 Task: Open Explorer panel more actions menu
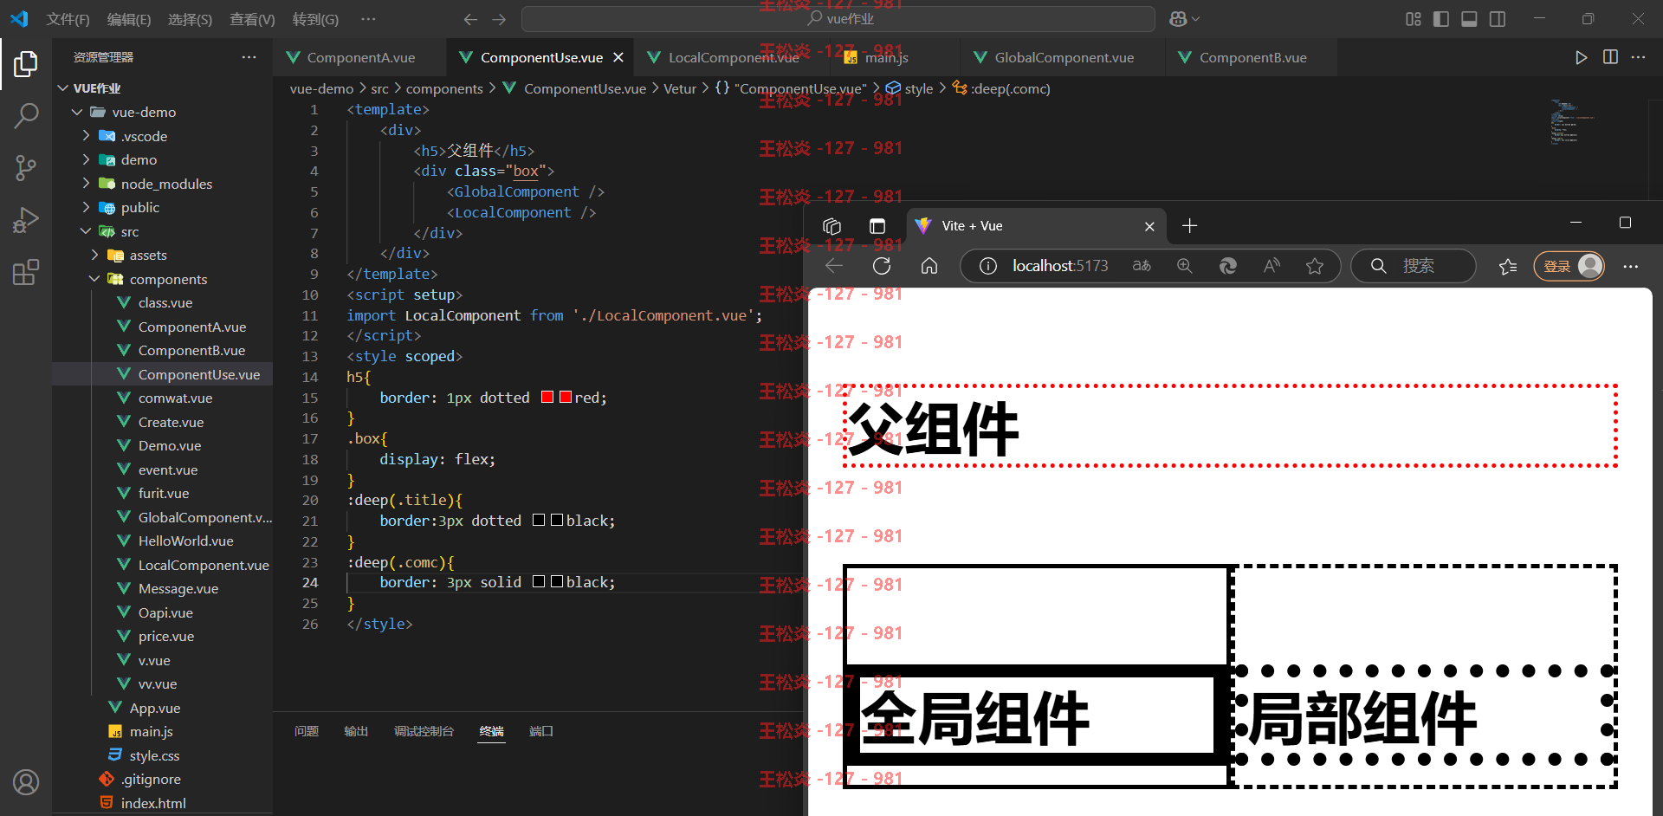[249, 57]
